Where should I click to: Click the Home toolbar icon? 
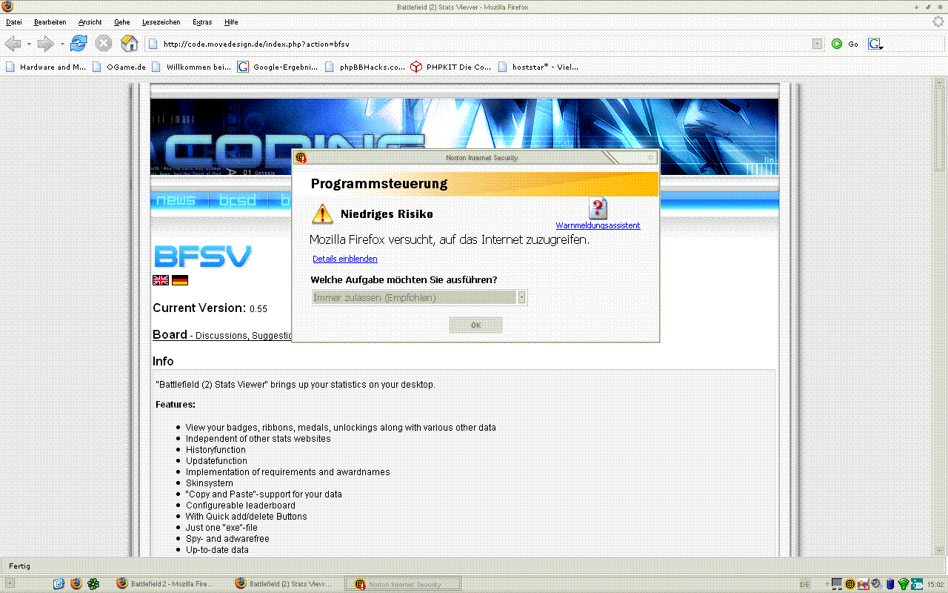[129, 44]
